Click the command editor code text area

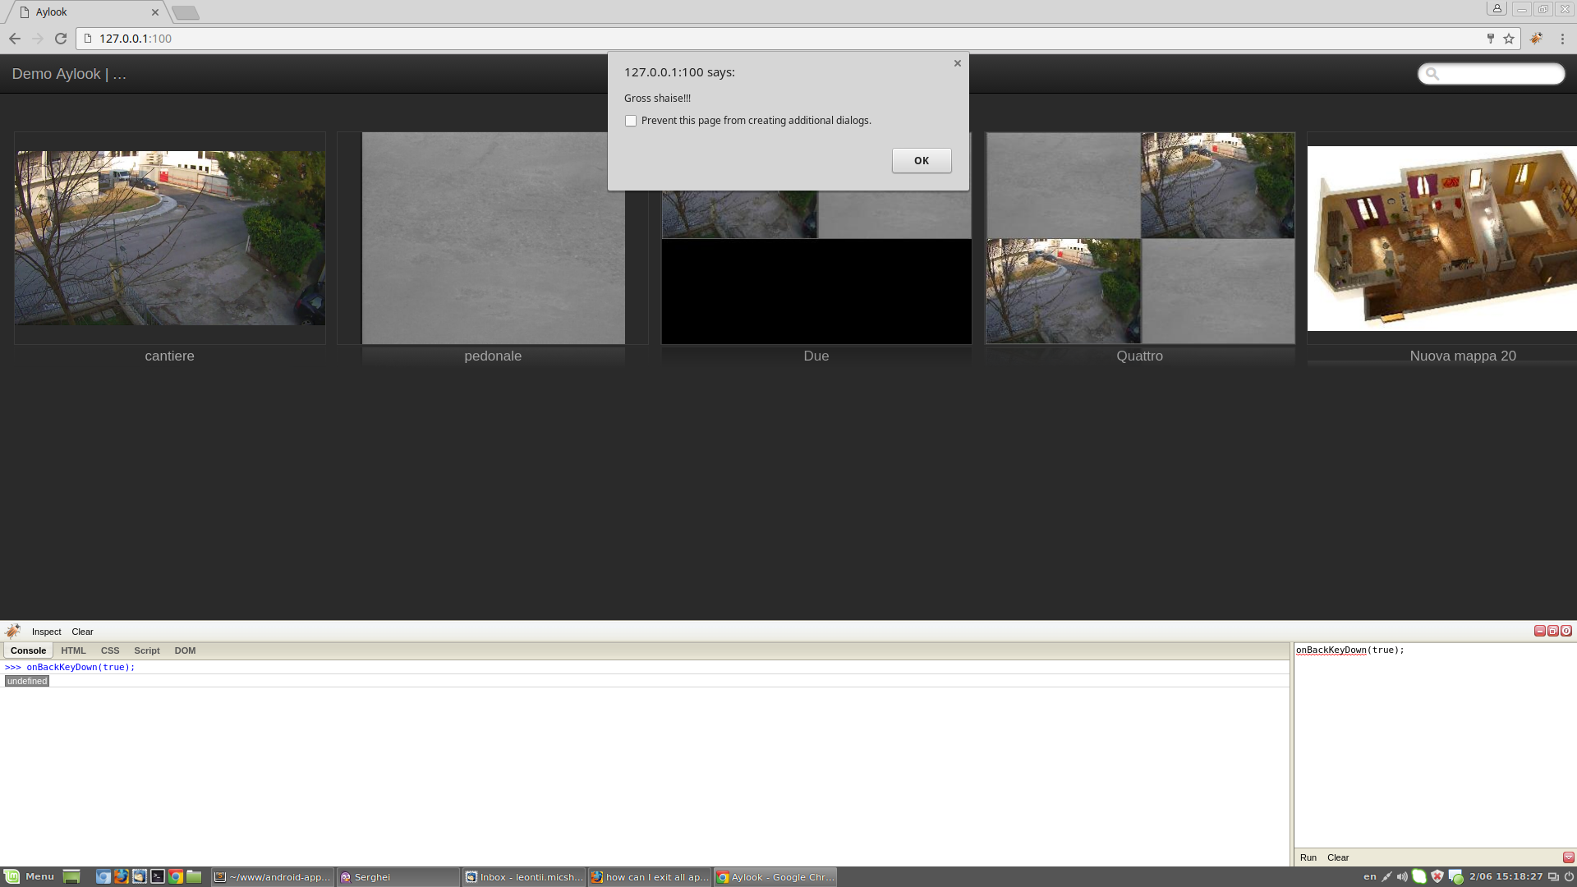tap(1435, 745)
